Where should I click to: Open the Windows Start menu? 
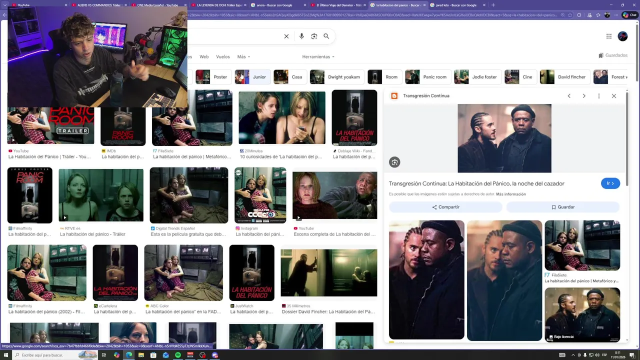coord(5,355)
